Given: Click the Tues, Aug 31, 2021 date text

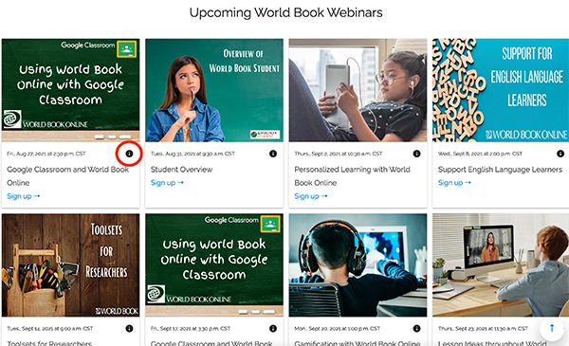Looking at the screenshot, I should click(x=193, y=154).
